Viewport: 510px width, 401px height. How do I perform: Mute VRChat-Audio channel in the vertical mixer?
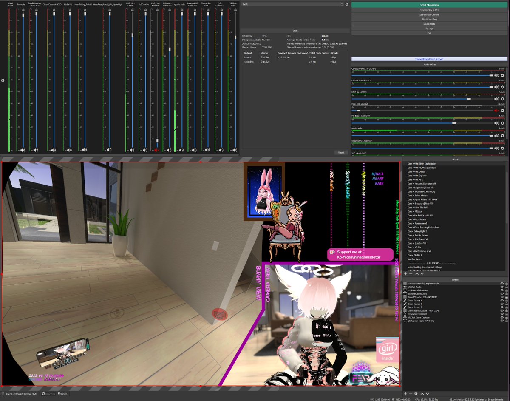235,150
